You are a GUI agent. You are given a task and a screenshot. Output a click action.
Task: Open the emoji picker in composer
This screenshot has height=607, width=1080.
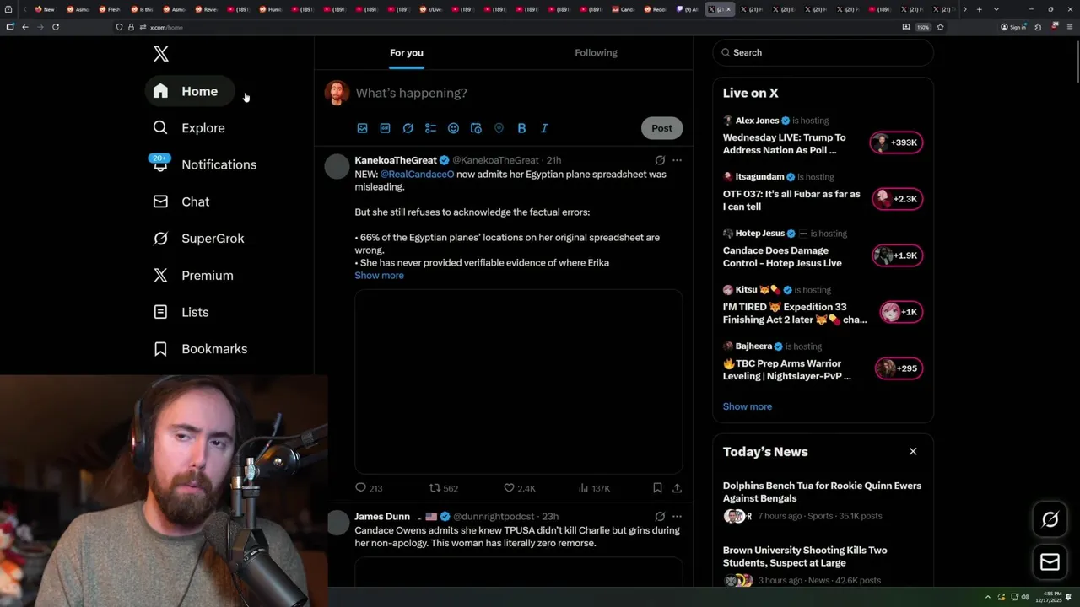(x=453, y=128)
